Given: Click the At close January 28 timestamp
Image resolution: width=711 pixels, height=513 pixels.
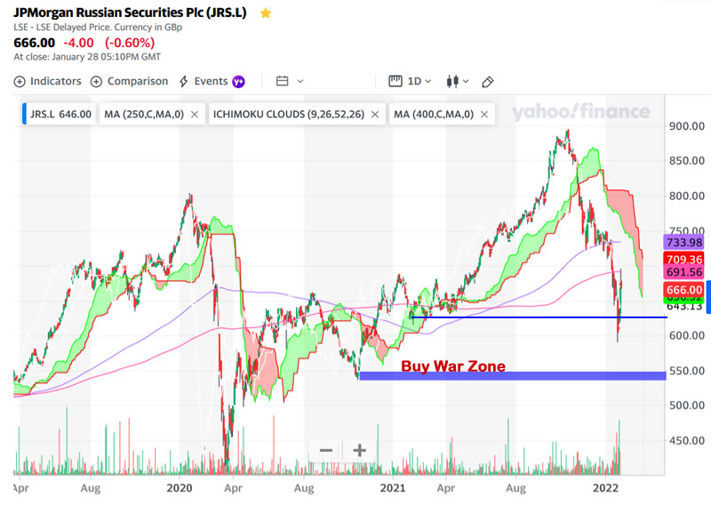Looking at the screenshot, I should pos(87,57).
